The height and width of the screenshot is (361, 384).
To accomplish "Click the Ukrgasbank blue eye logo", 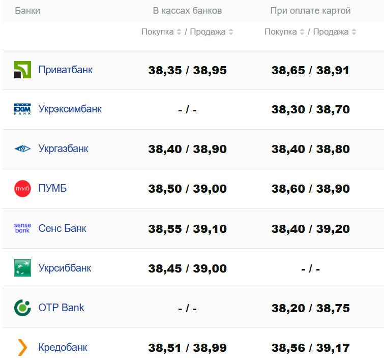I will 22,149.
